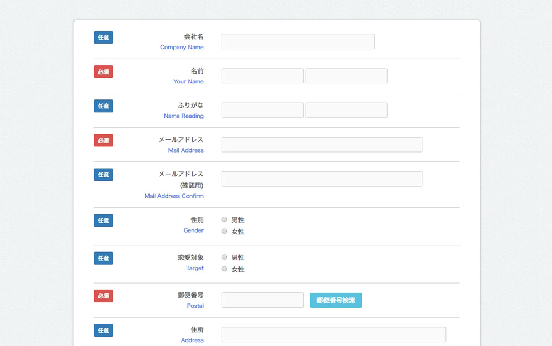
Task: Focus the Mail Address Confirm input field
Action: pyautogui.click(x=322, y=179)
